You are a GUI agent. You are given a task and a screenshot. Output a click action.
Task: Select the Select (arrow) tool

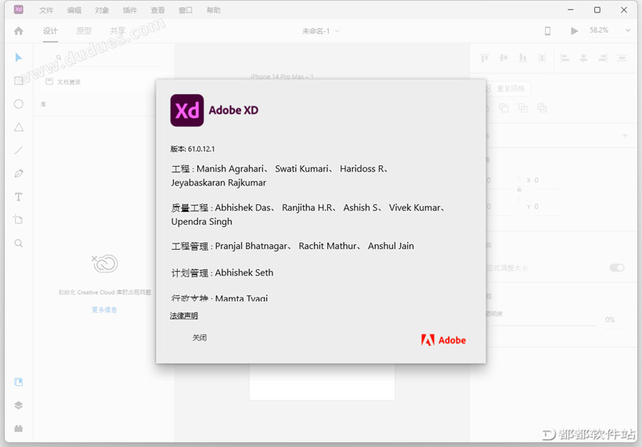pyautogui.click(x=19, y=58)
